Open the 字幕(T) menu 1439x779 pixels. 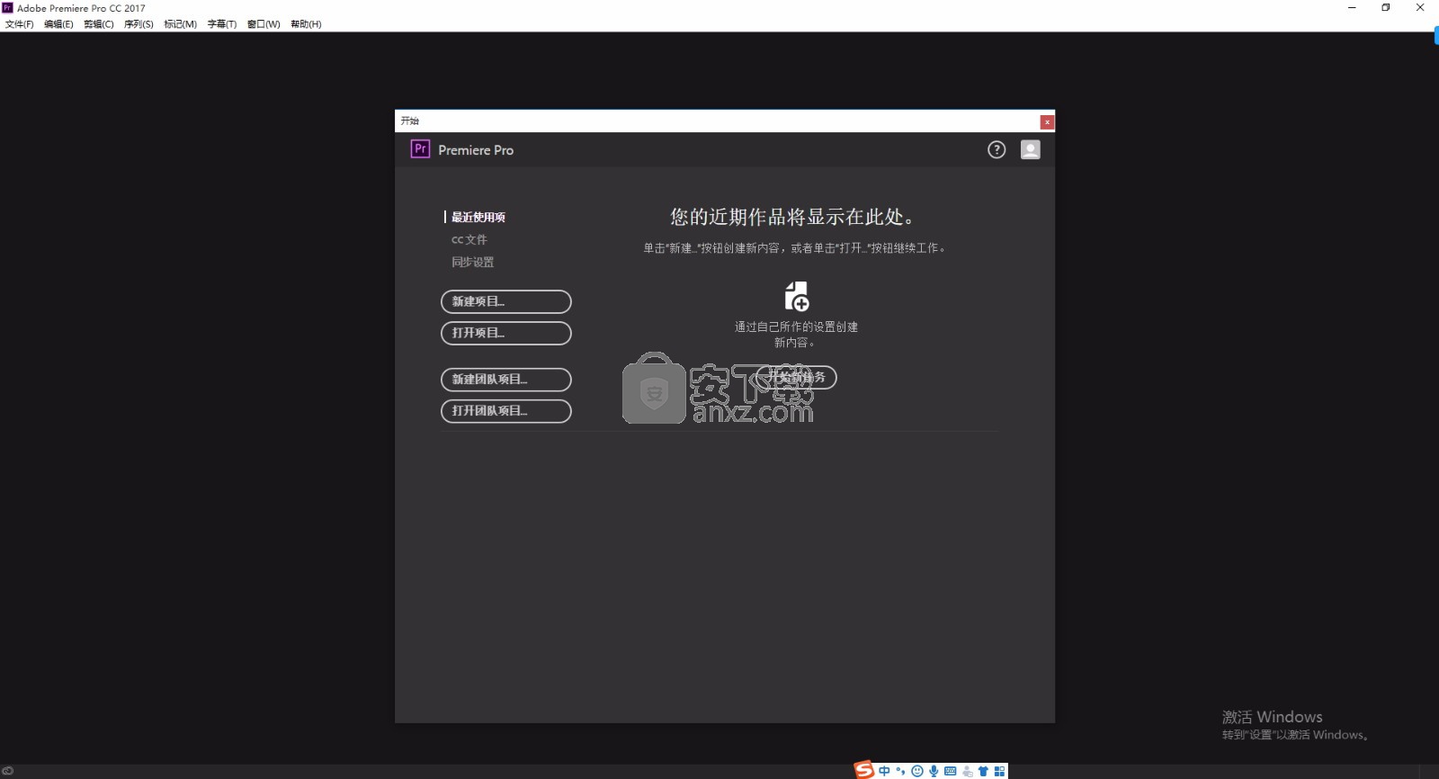(x=222, y=24)
